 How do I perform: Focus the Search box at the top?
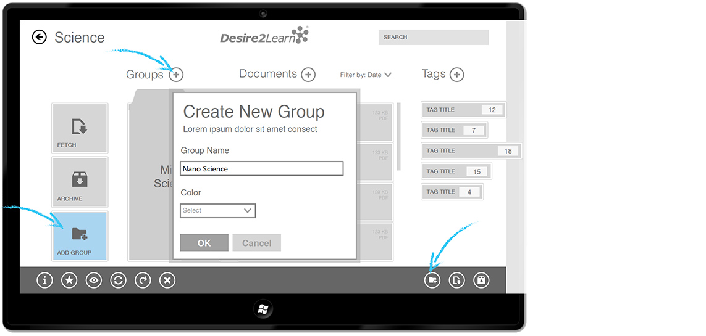(x=433, y=38)
